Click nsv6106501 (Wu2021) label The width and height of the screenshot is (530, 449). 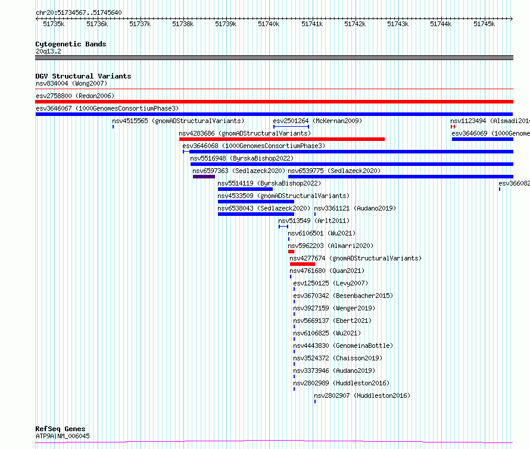pos(322,233)
